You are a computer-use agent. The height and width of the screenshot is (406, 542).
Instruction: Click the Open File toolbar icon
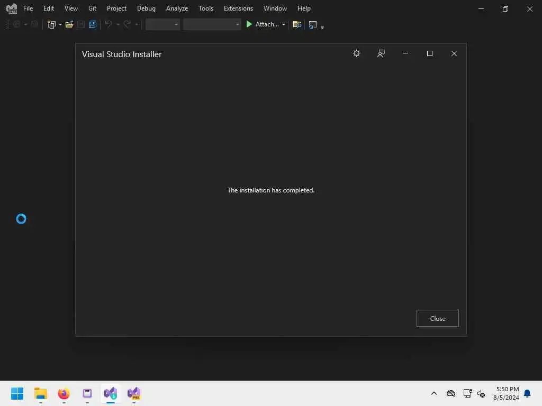[x=69, y=24]
